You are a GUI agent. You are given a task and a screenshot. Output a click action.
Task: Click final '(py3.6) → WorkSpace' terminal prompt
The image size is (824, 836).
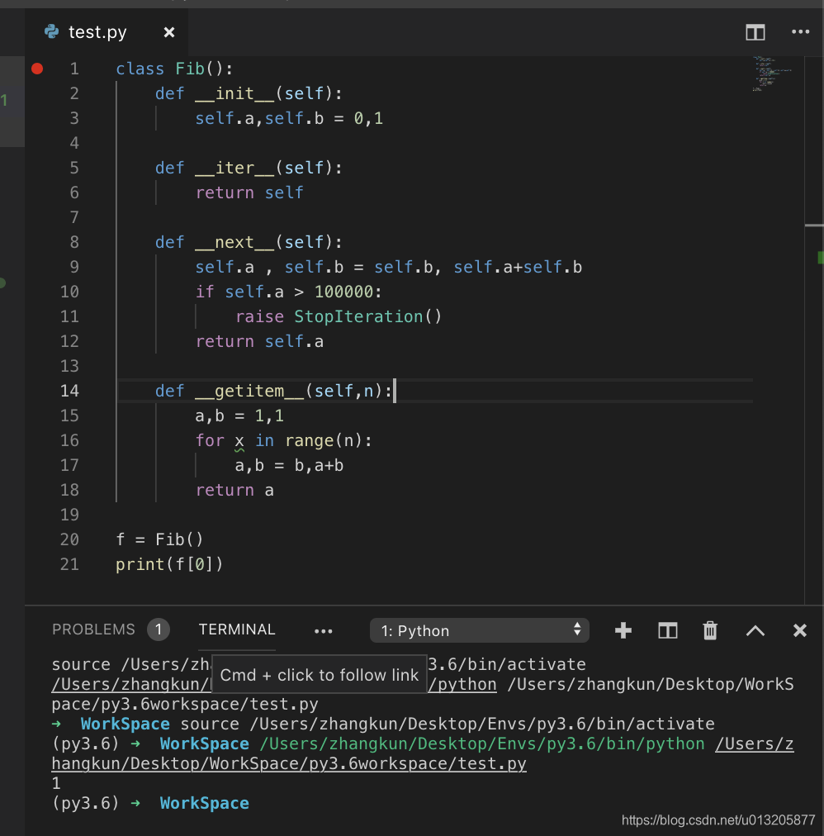click(150, 803)
